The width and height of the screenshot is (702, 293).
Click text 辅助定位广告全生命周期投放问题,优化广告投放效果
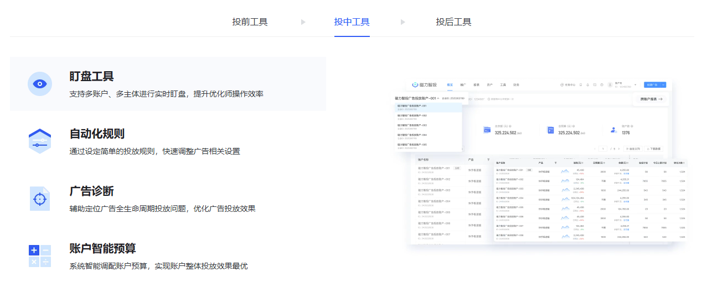162,209
